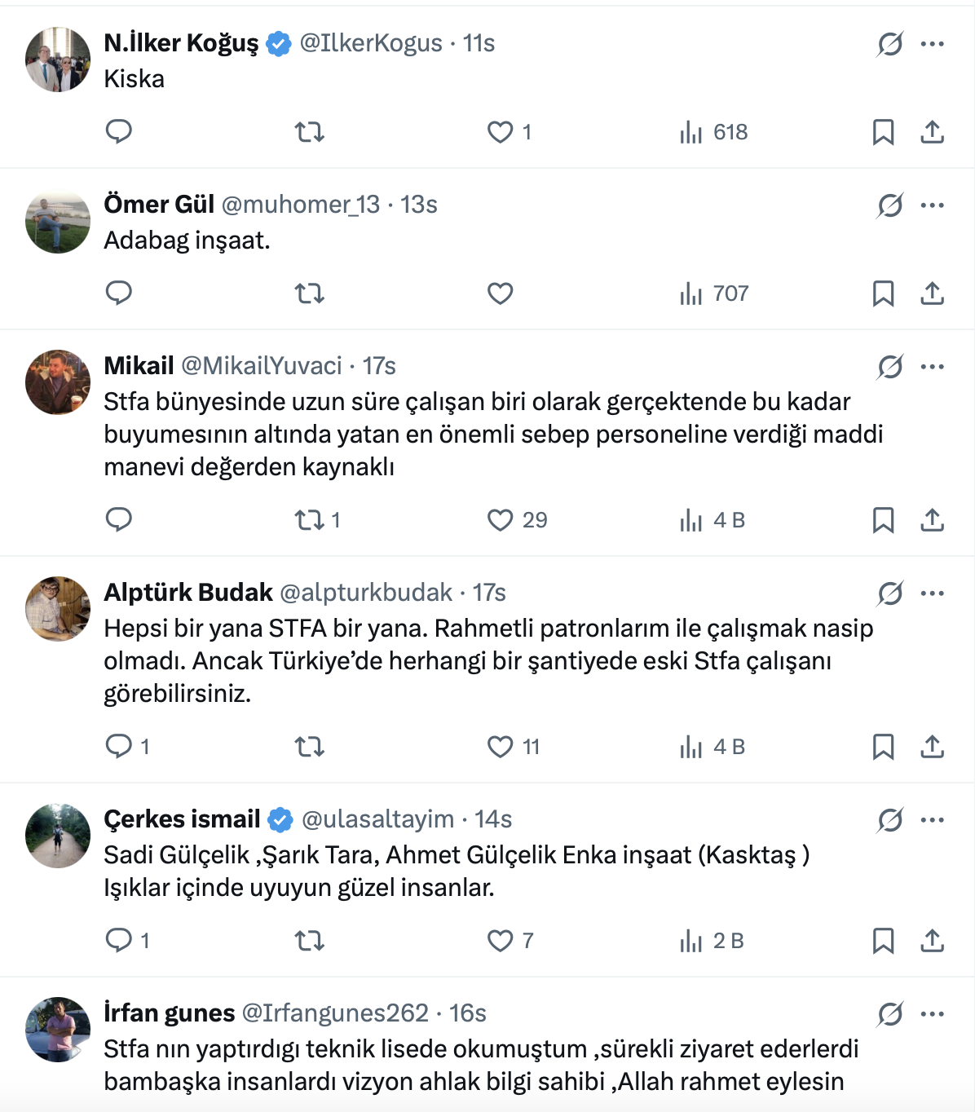View analytics on Alptürk Budak's tweet
The height and width of the screenshot is (1112, 975).
point(712,747)
